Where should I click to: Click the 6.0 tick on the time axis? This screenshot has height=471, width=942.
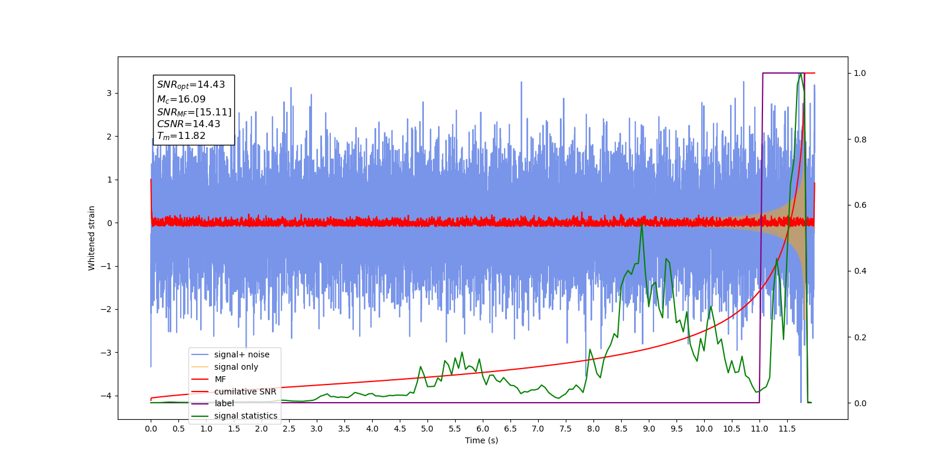pos(483,429)
